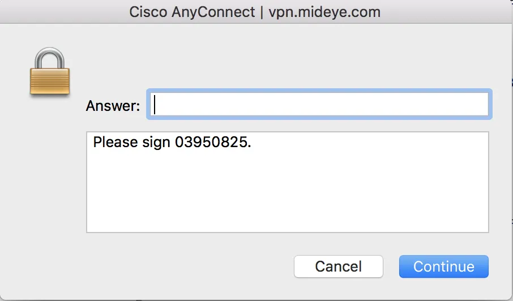
Task: Click the "Please sign 03950825." message text
Action: tap(172, 142)
